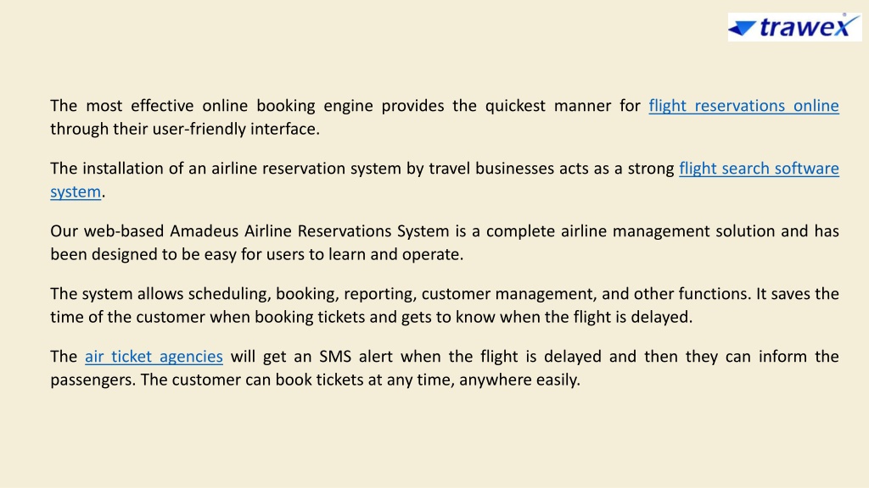
Task: Click the underlined 'system' link text
Action: (76, 192)
